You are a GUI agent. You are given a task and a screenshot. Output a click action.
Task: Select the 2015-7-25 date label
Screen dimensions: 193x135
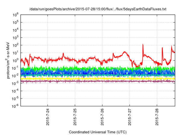pyautogui.click(x=75, y=117)
